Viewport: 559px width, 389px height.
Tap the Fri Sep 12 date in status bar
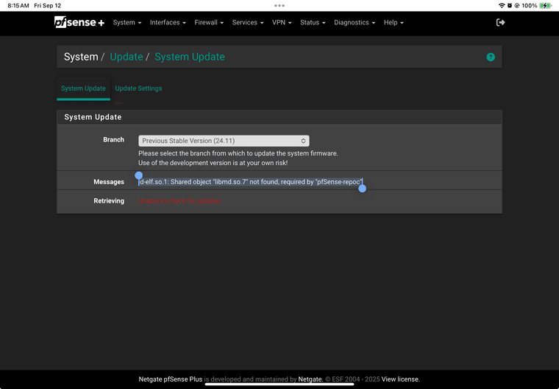(x=47, y=6)
